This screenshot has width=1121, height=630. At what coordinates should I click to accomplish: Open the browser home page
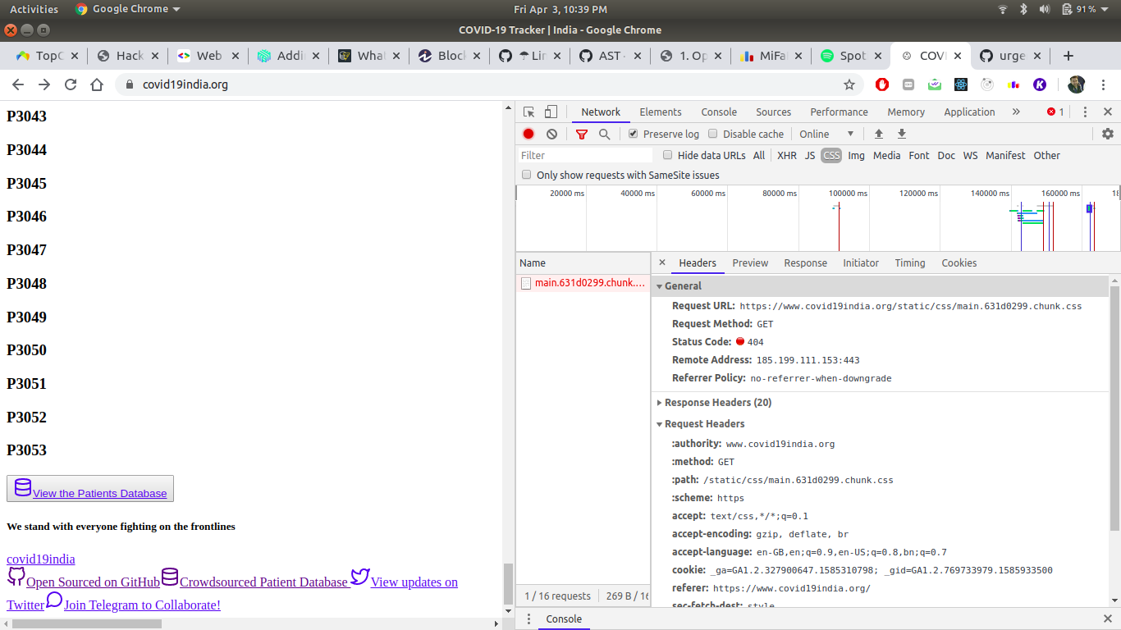pos(97,84)
